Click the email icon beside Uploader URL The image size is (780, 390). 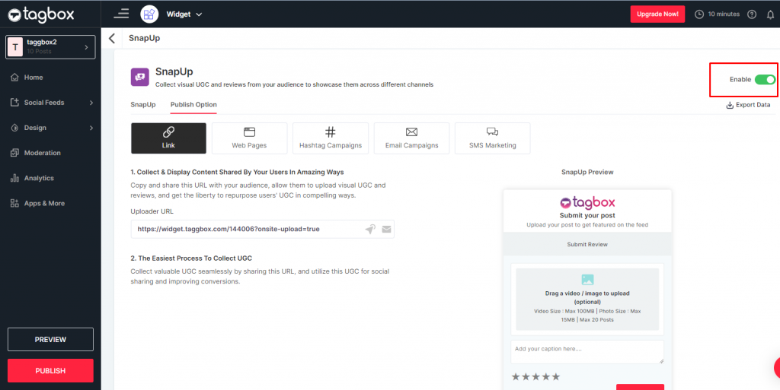click(386, 229)
